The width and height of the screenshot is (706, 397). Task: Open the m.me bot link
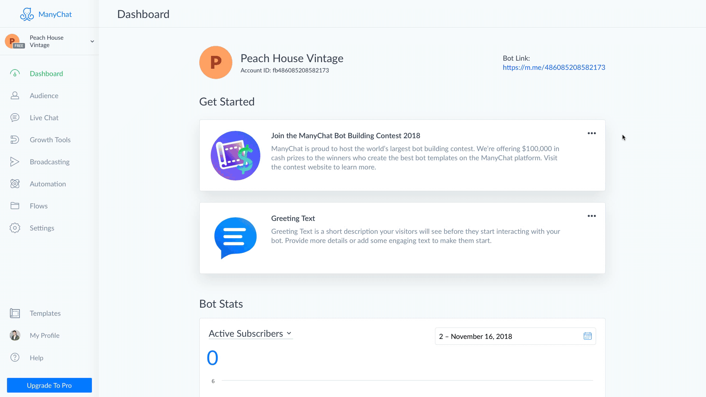(554, 67)
